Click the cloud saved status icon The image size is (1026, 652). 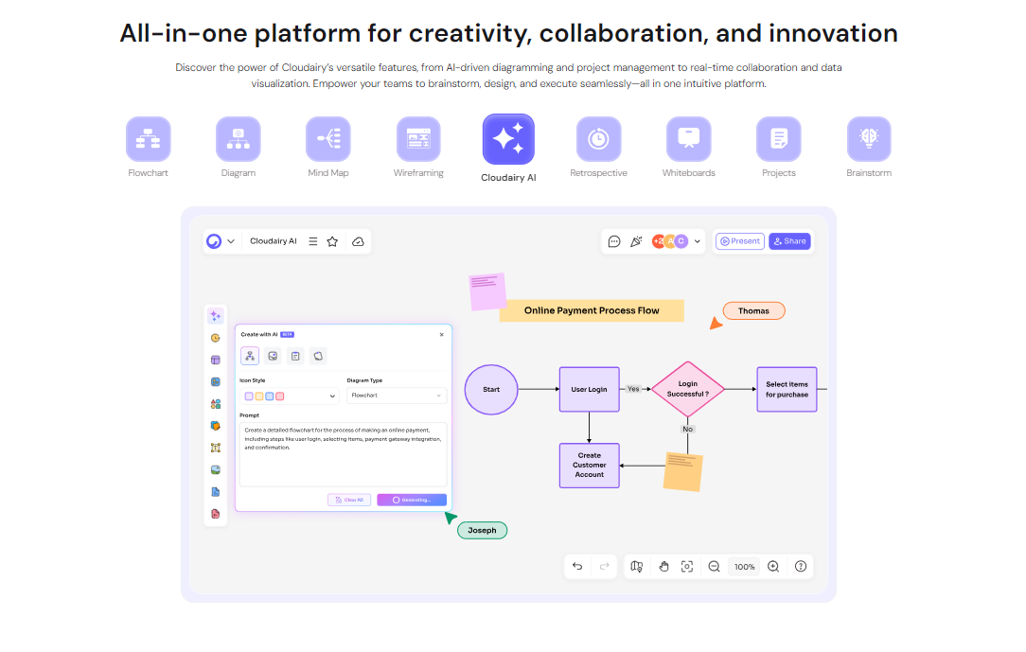point(358,241)
